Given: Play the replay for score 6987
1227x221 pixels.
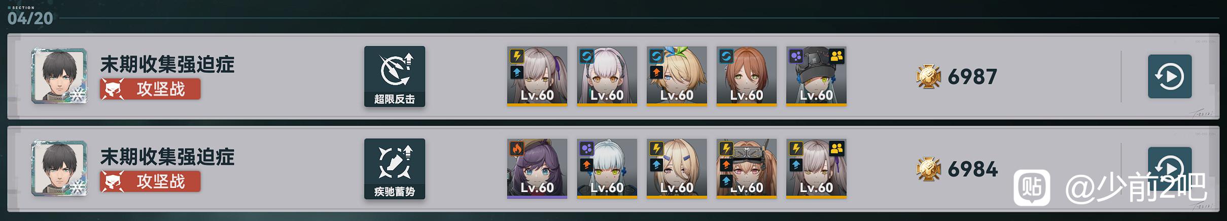Looking at the screenshot, I should point(1169,77).
